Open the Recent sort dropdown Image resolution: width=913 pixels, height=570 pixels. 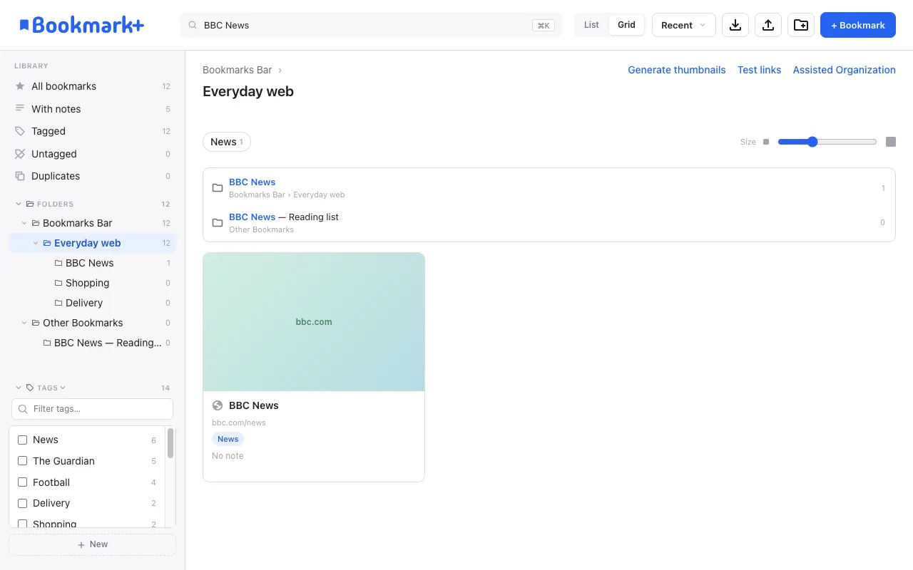click(x=683, y=25)
